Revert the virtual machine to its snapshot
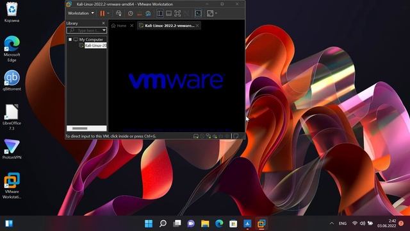Image resolution: width=410 pixels, height=231 pixels. pos(140,13)
